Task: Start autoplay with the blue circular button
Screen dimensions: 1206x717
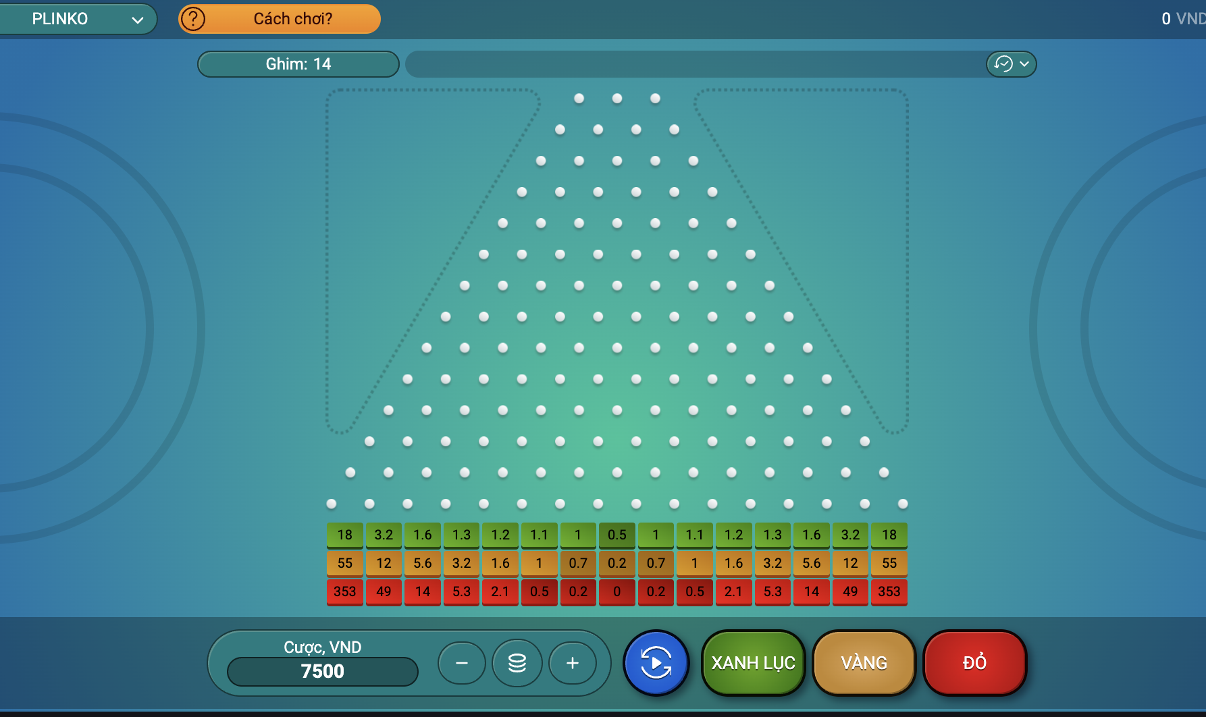Action: tap(656, 663)
